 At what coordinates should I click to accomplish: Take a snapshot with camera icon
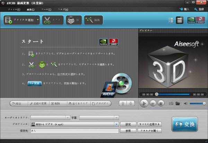[171, 103]
